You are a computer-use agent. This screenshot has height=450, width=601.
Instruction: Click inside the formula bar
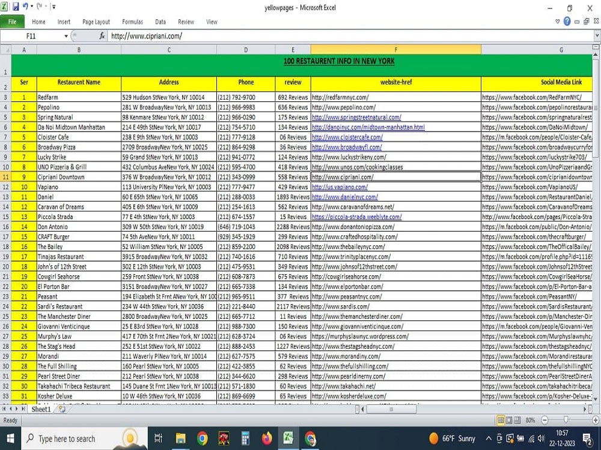(x=350, y=36)
